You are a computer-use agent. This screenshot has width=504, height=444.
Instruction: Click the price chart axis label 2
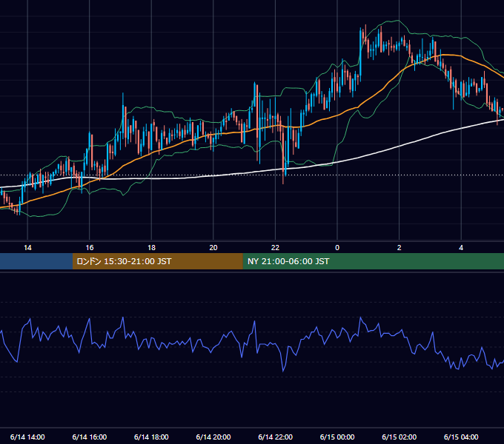(399, 248)
